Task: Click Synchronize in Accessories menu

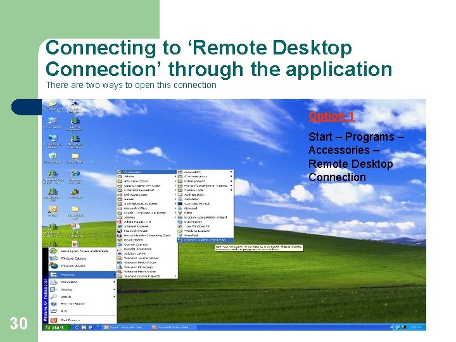Action: 205,222
